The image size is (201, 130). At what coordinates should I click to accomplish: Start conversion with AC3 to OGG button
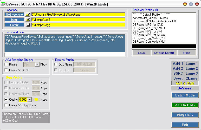click(x=185, y=105)
